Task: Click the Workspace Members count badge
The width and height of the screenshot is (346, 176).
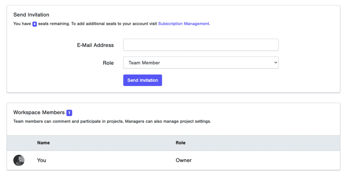Action: 69,113
